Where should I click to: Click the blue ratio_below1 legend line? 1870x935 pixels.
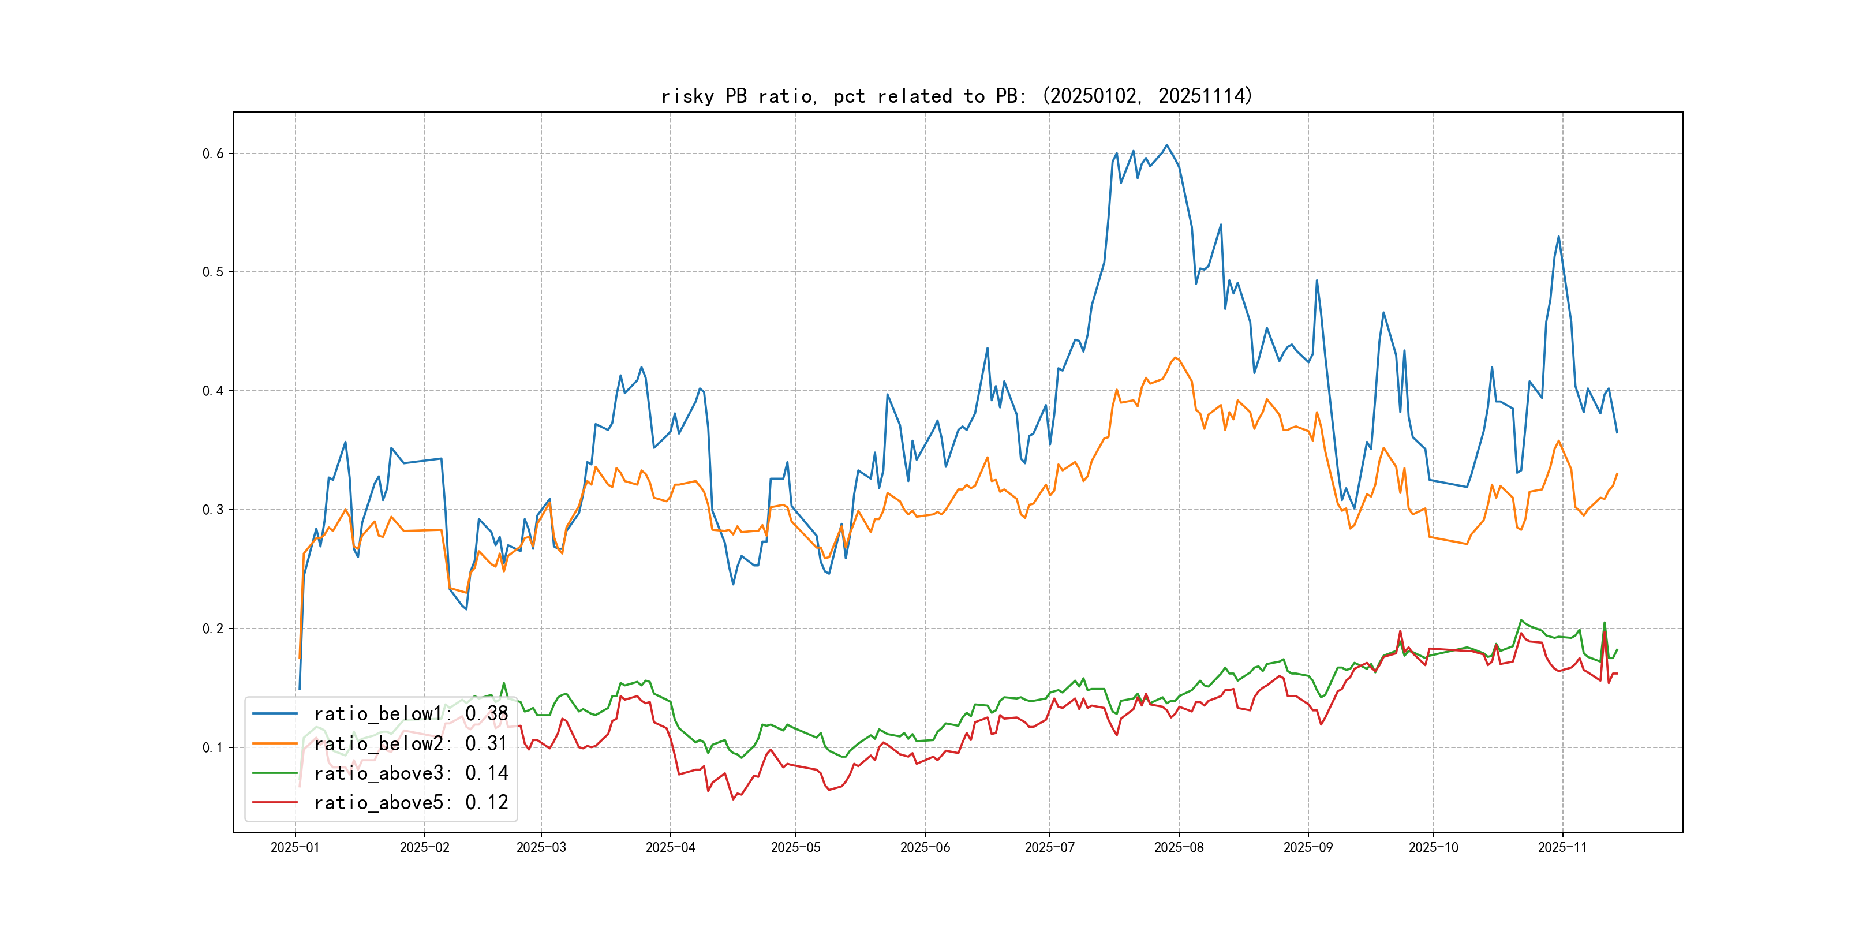(x=274, y=713)
